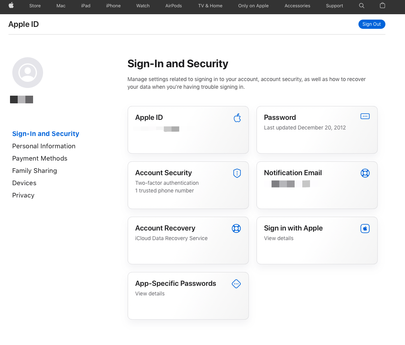This screenshot has width=405, height=345.
Task: Click the Apple logo in navigation bar
Action: coord(11,5)
